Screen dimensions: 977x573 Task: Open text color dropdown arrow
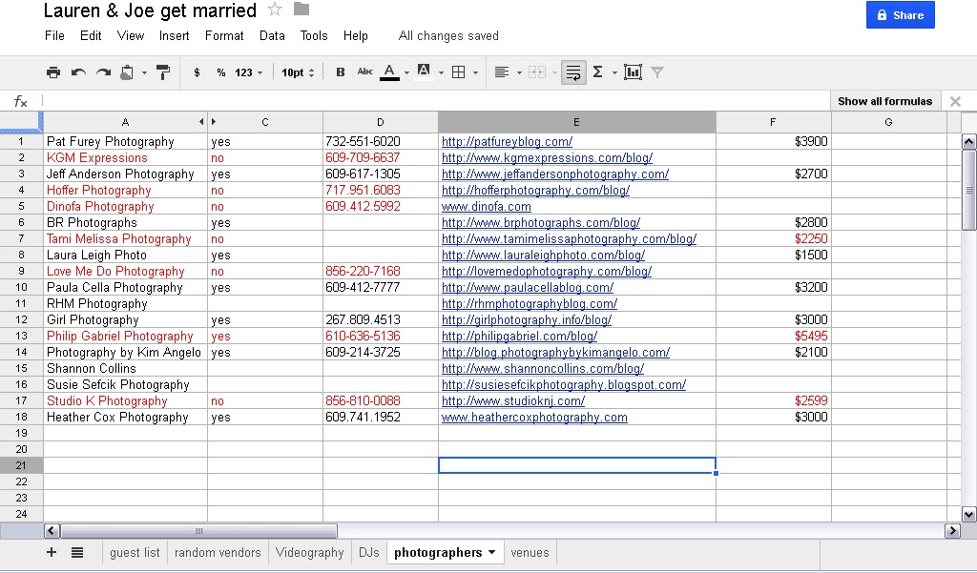pyautogui.click(x=406, y=72)
